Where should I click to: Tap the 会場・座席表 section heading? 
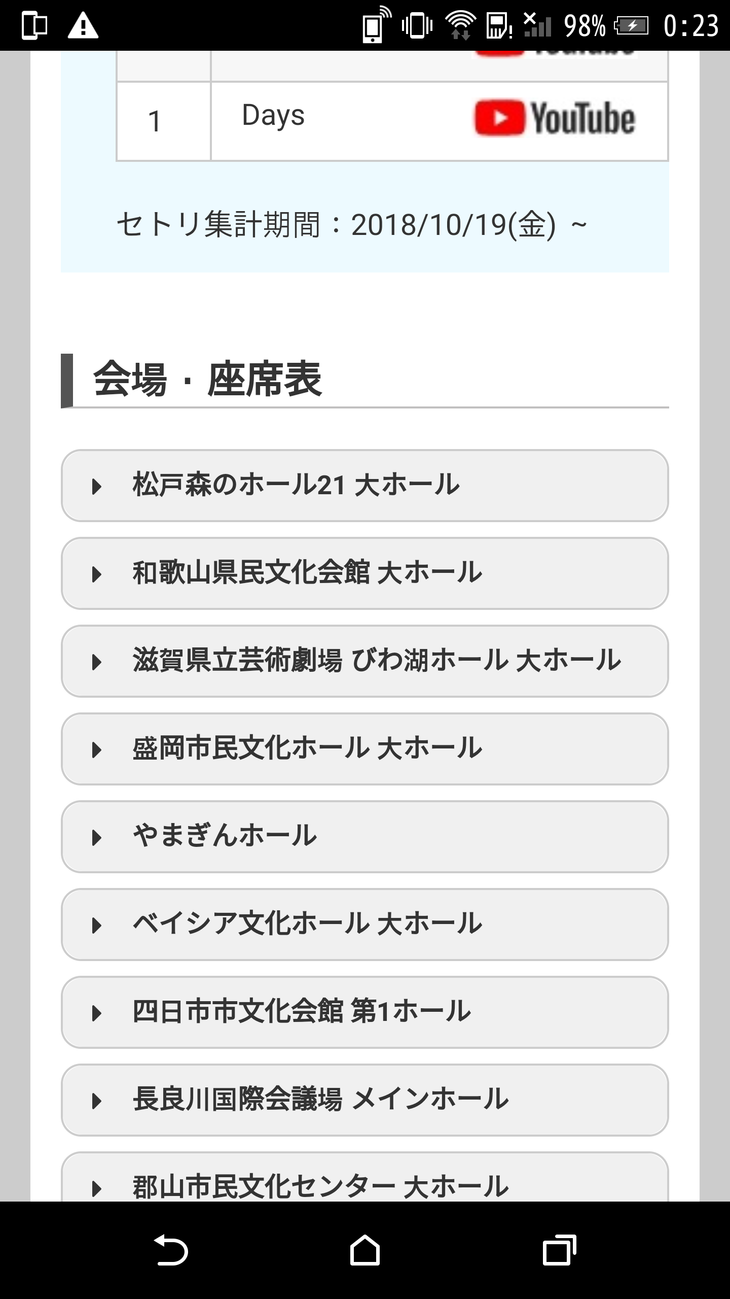[x=207, y=380]
